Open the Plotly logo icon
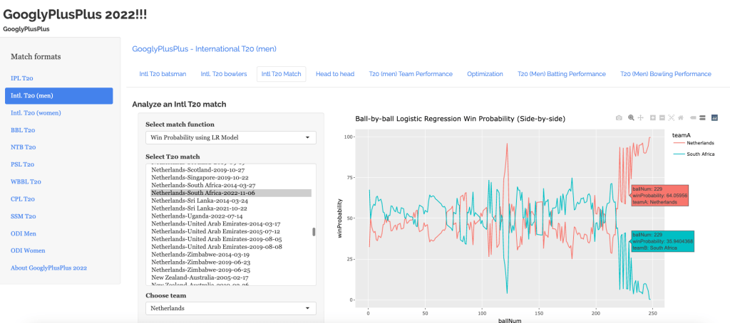 (714, 118)
